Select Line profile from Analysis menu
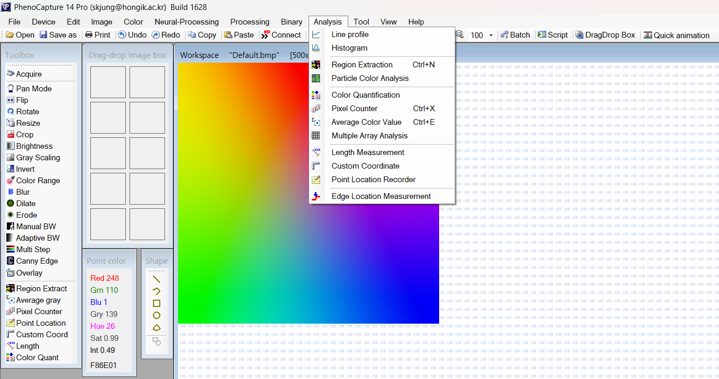Image resolution: width=719 pixels, height=379 pixels. click(382, 34)
